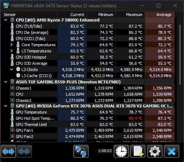The width and height of the screenshot is (184, 162).
Task: Expand the L3 Temperatures row
Action: point(12,51)
